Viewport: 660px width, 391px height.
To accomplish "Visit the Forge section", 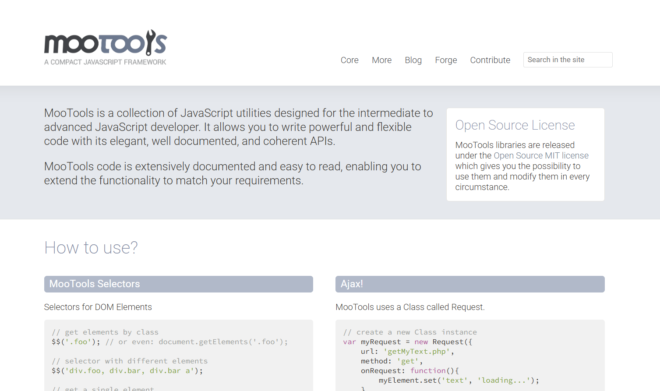I will click(445, 60).
